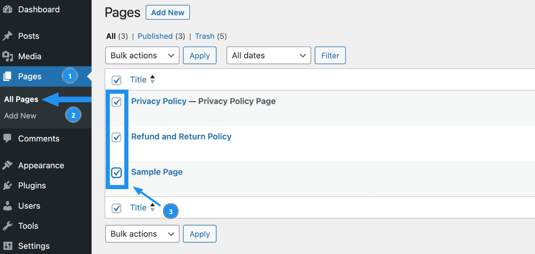Click Add New button next to Pages heading
This screenshot has width=535, height=254.
click(x=168, y=12)
